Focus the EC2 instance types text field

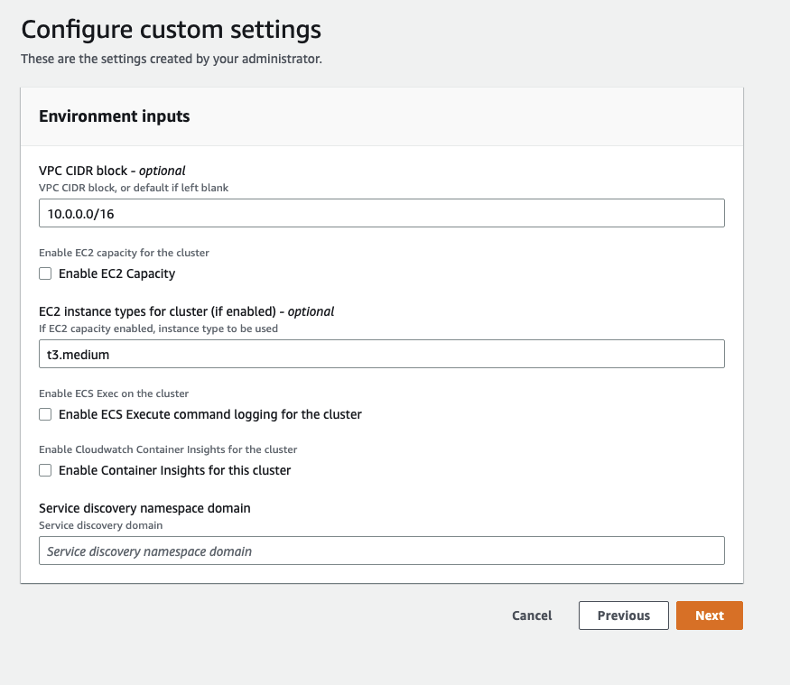(381, 354)
